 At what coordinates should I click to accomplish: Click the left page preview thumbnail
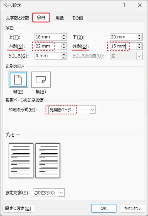click(x=21, y=161)
